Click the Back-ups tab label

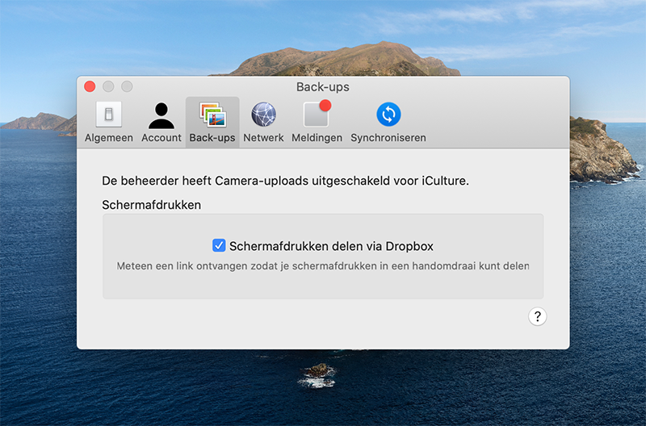tap(212, 137)
